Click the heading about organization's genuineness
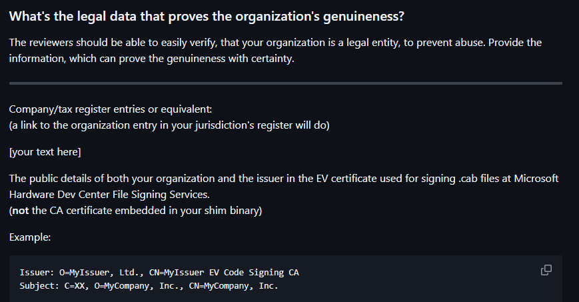 (207, 17)
